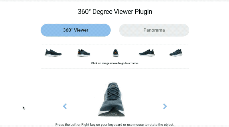Screen dimensions: 229x127
Task: Click the right blue chevron arrow
Action: coord(165,106)
